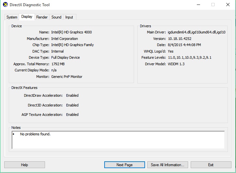
Task: Click the 'Approx. Total Memory:' label
Action: click(31, 64)
